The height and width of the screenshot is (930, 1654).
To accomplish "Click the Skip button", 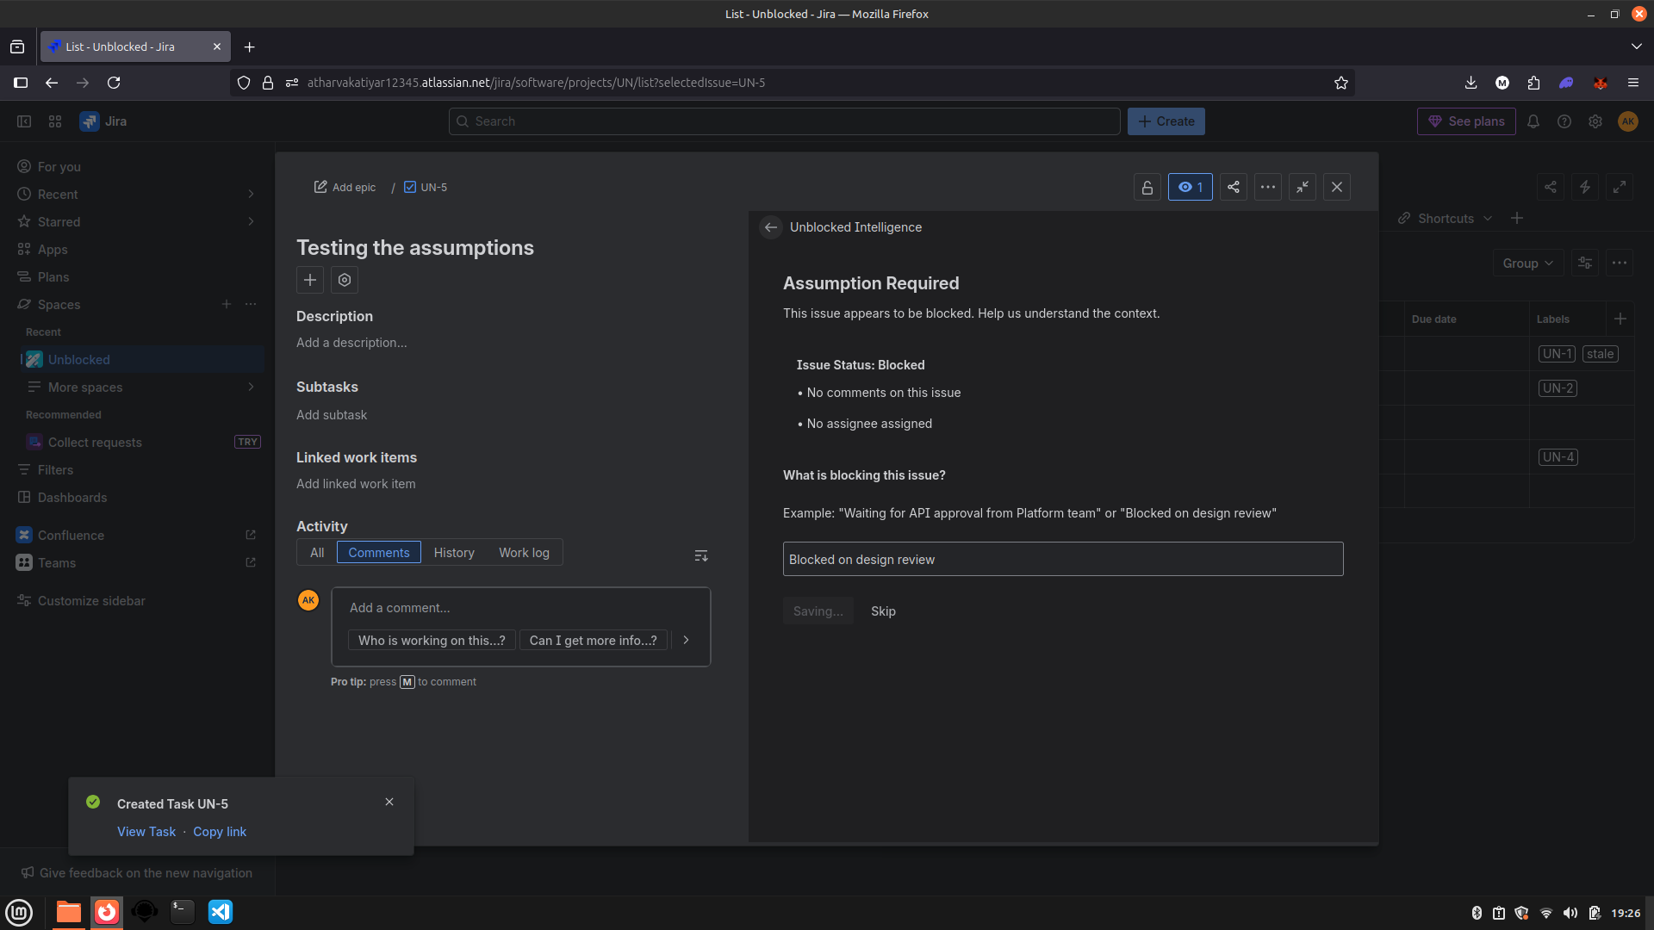I will click(883, 611).
